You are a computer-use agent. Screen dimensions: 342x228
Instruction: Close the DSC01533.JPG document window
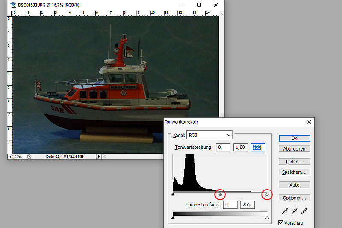216,5
